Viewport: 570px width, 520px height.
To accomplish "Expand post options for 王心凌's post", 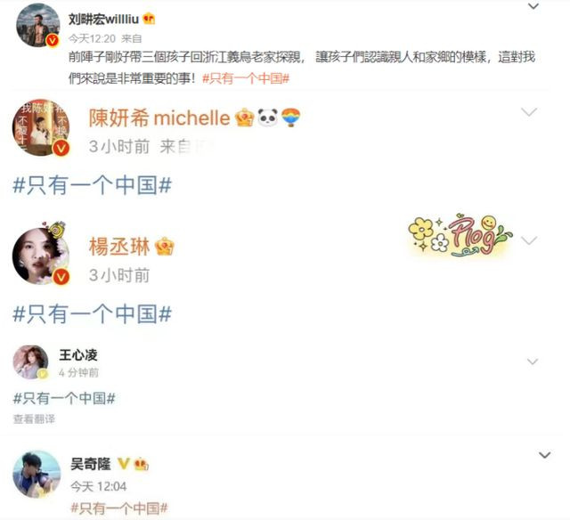I will [533, 362].
